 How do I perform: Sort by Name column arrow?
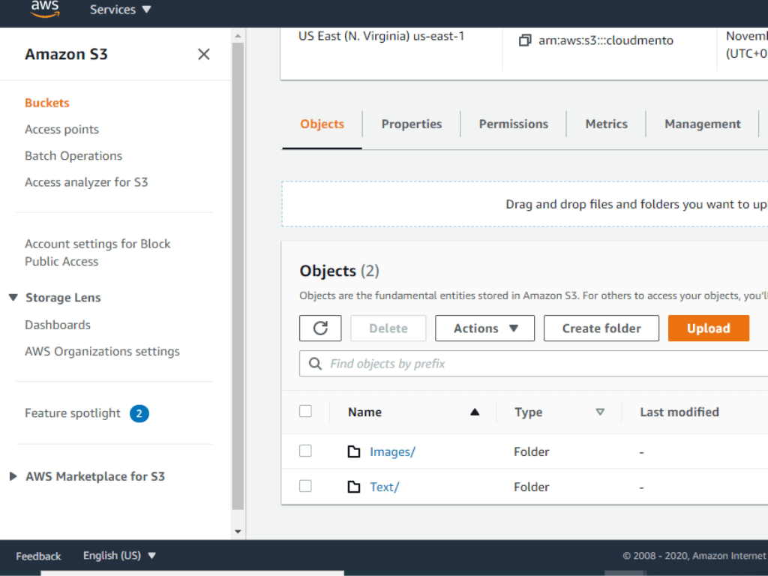click(475, 412)
